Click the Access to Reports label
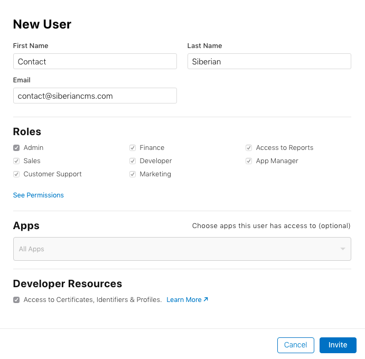The height and width of the screenshot is (359, 365). [x=285, y=148]
